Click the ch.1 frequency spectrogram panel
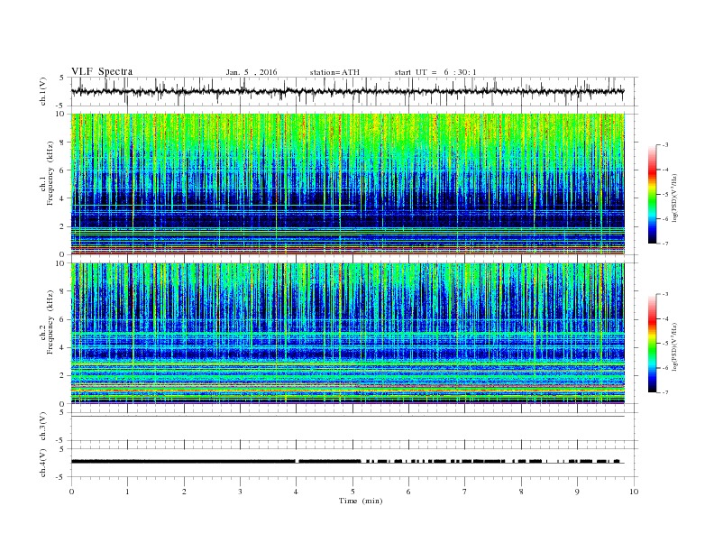The image size is (714, 552). pos(347,184)
